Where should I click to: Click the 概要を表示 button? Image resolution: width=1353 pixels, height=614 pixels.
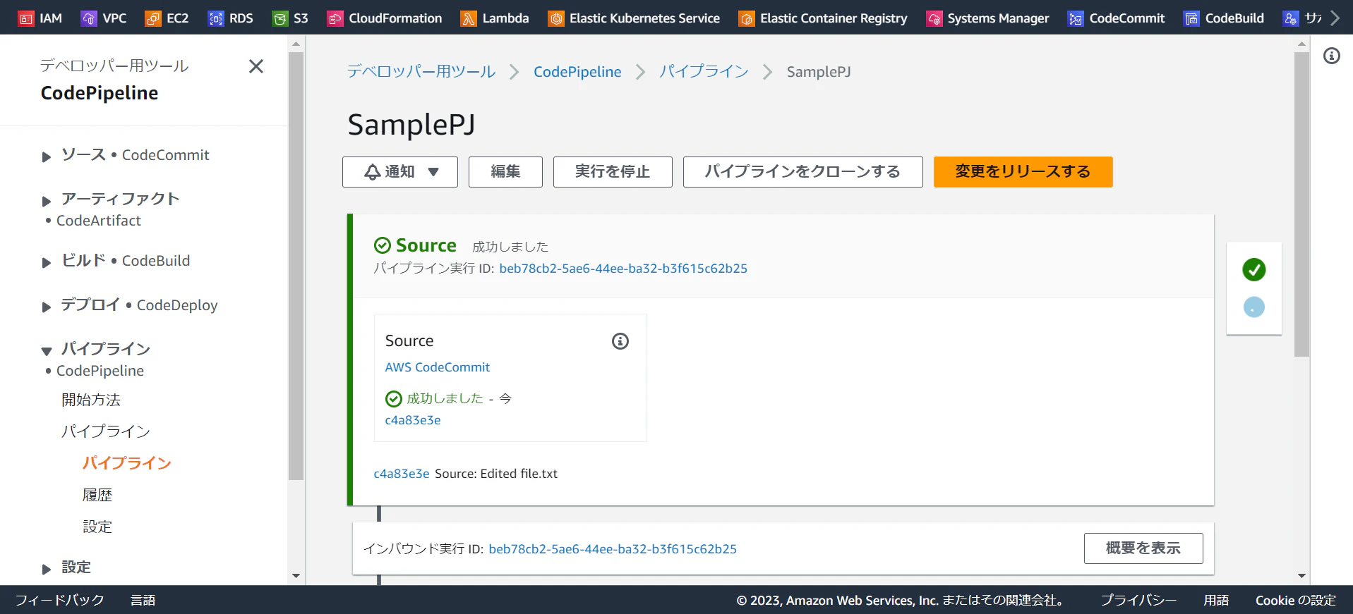(1143, 548)
